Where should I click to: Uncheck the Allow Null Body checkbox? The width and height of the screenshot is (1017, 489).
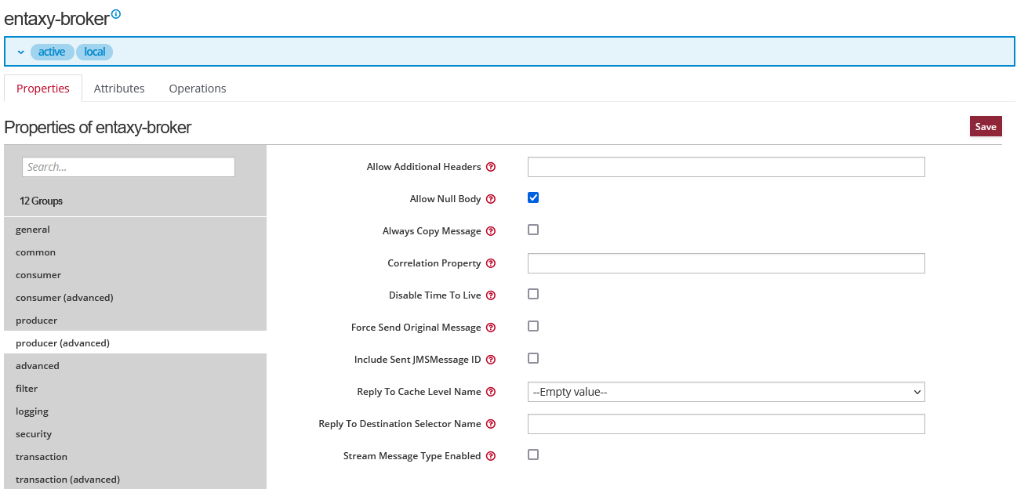pos(533,197)
